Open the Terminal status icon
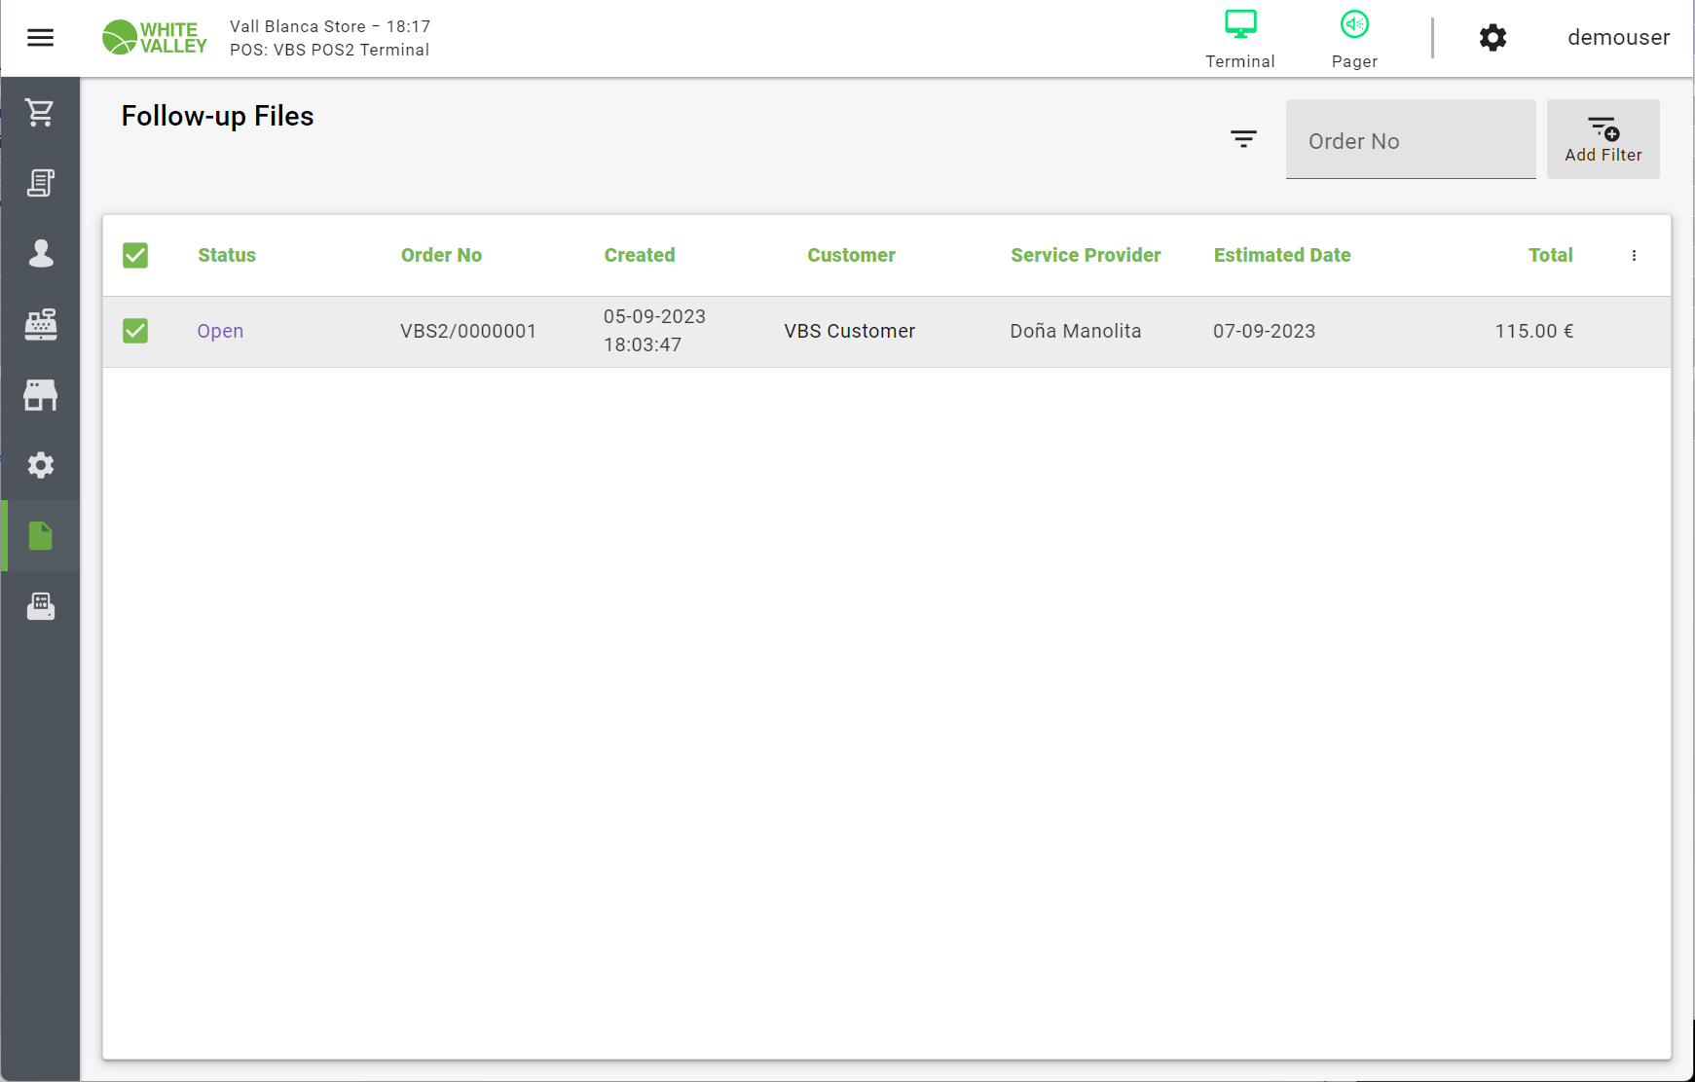 1240,39
